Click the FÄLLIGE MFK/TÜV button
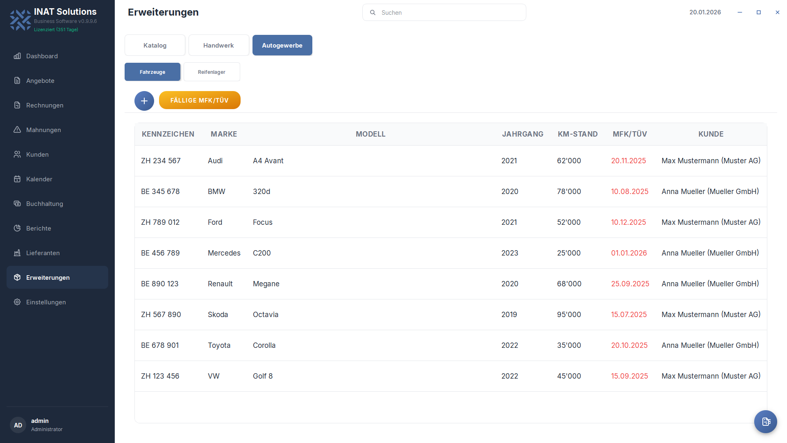 click(200, 100)
